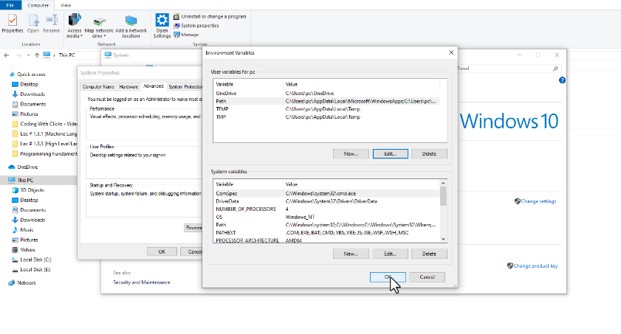Open the File menu tab

(10, 5)
